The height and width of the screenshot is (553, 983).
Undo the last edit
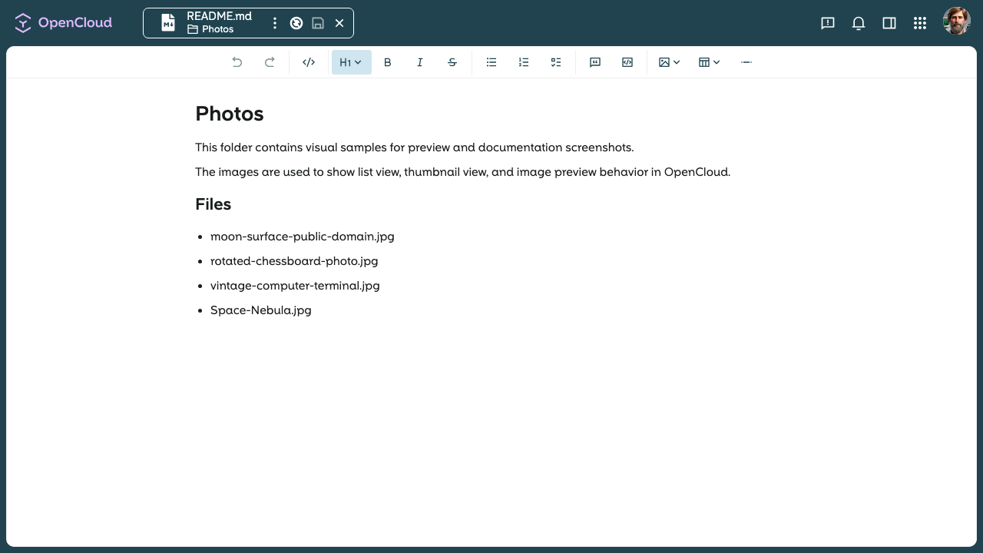(237, 62)
